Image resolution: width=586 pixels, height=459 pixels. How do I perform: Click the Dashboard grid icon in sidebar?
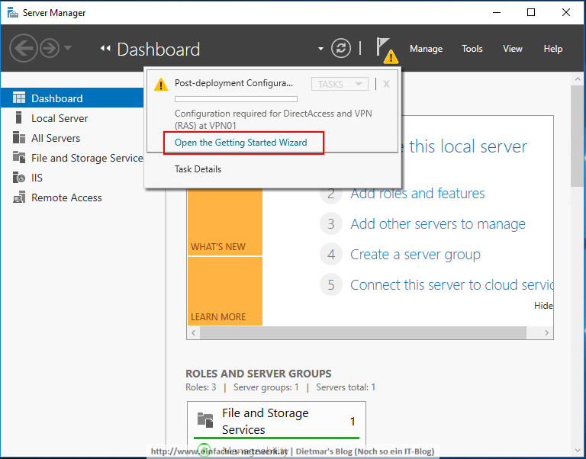pos(18,98)
